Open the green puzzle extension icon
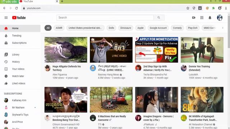Image resolution: width=230 pixels, height=129 pixels. click(213, 8)
